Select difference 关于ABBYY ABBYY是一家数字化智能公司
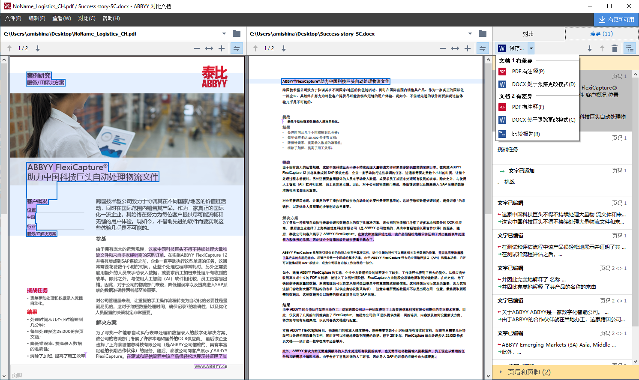Image resolution: width=639 pixels, height=380 pixels. pyautogui.click(x=562, y=311)
